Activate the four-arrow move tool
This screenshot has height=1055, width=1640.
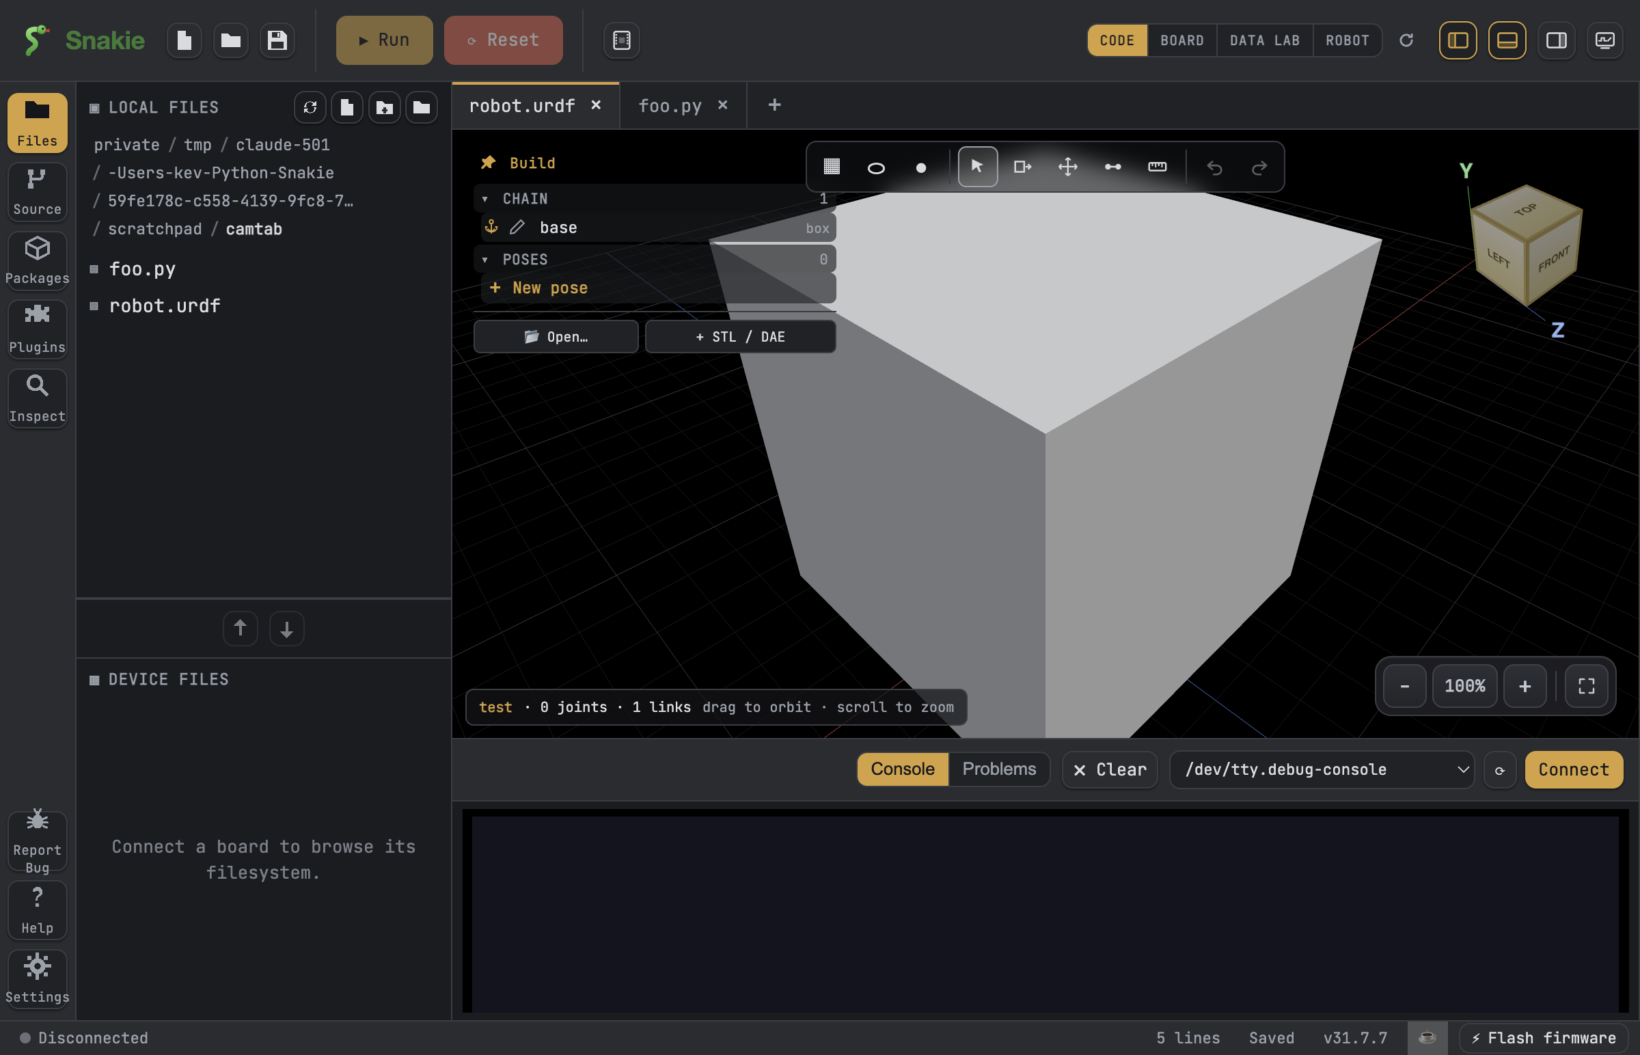(1067, 167)
